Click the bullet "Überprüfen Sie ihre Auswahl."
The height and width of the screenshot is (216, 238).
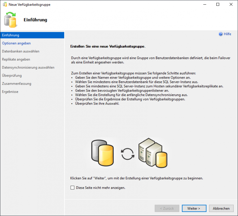[97, 104]
